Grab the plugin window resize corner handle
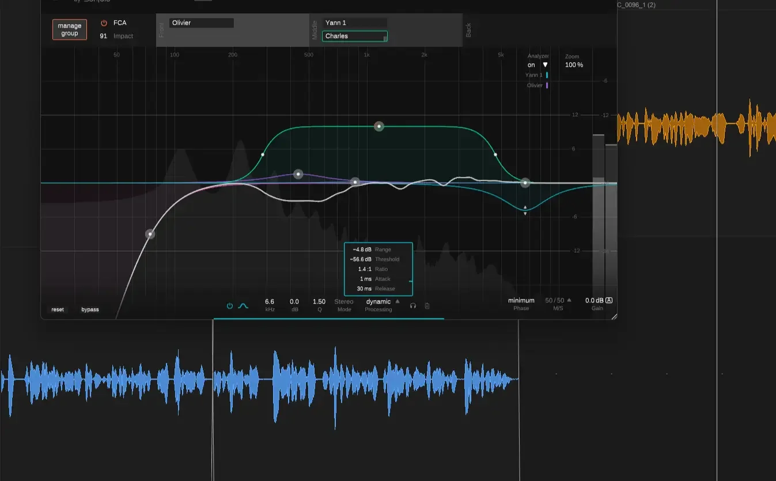 click(x=614, y=316)
